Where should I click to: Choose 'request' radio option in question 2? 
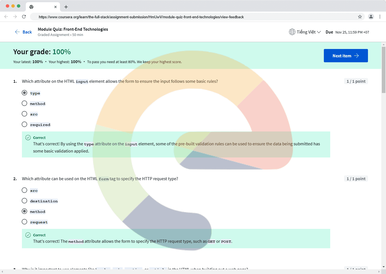click(x=24, y=222)
